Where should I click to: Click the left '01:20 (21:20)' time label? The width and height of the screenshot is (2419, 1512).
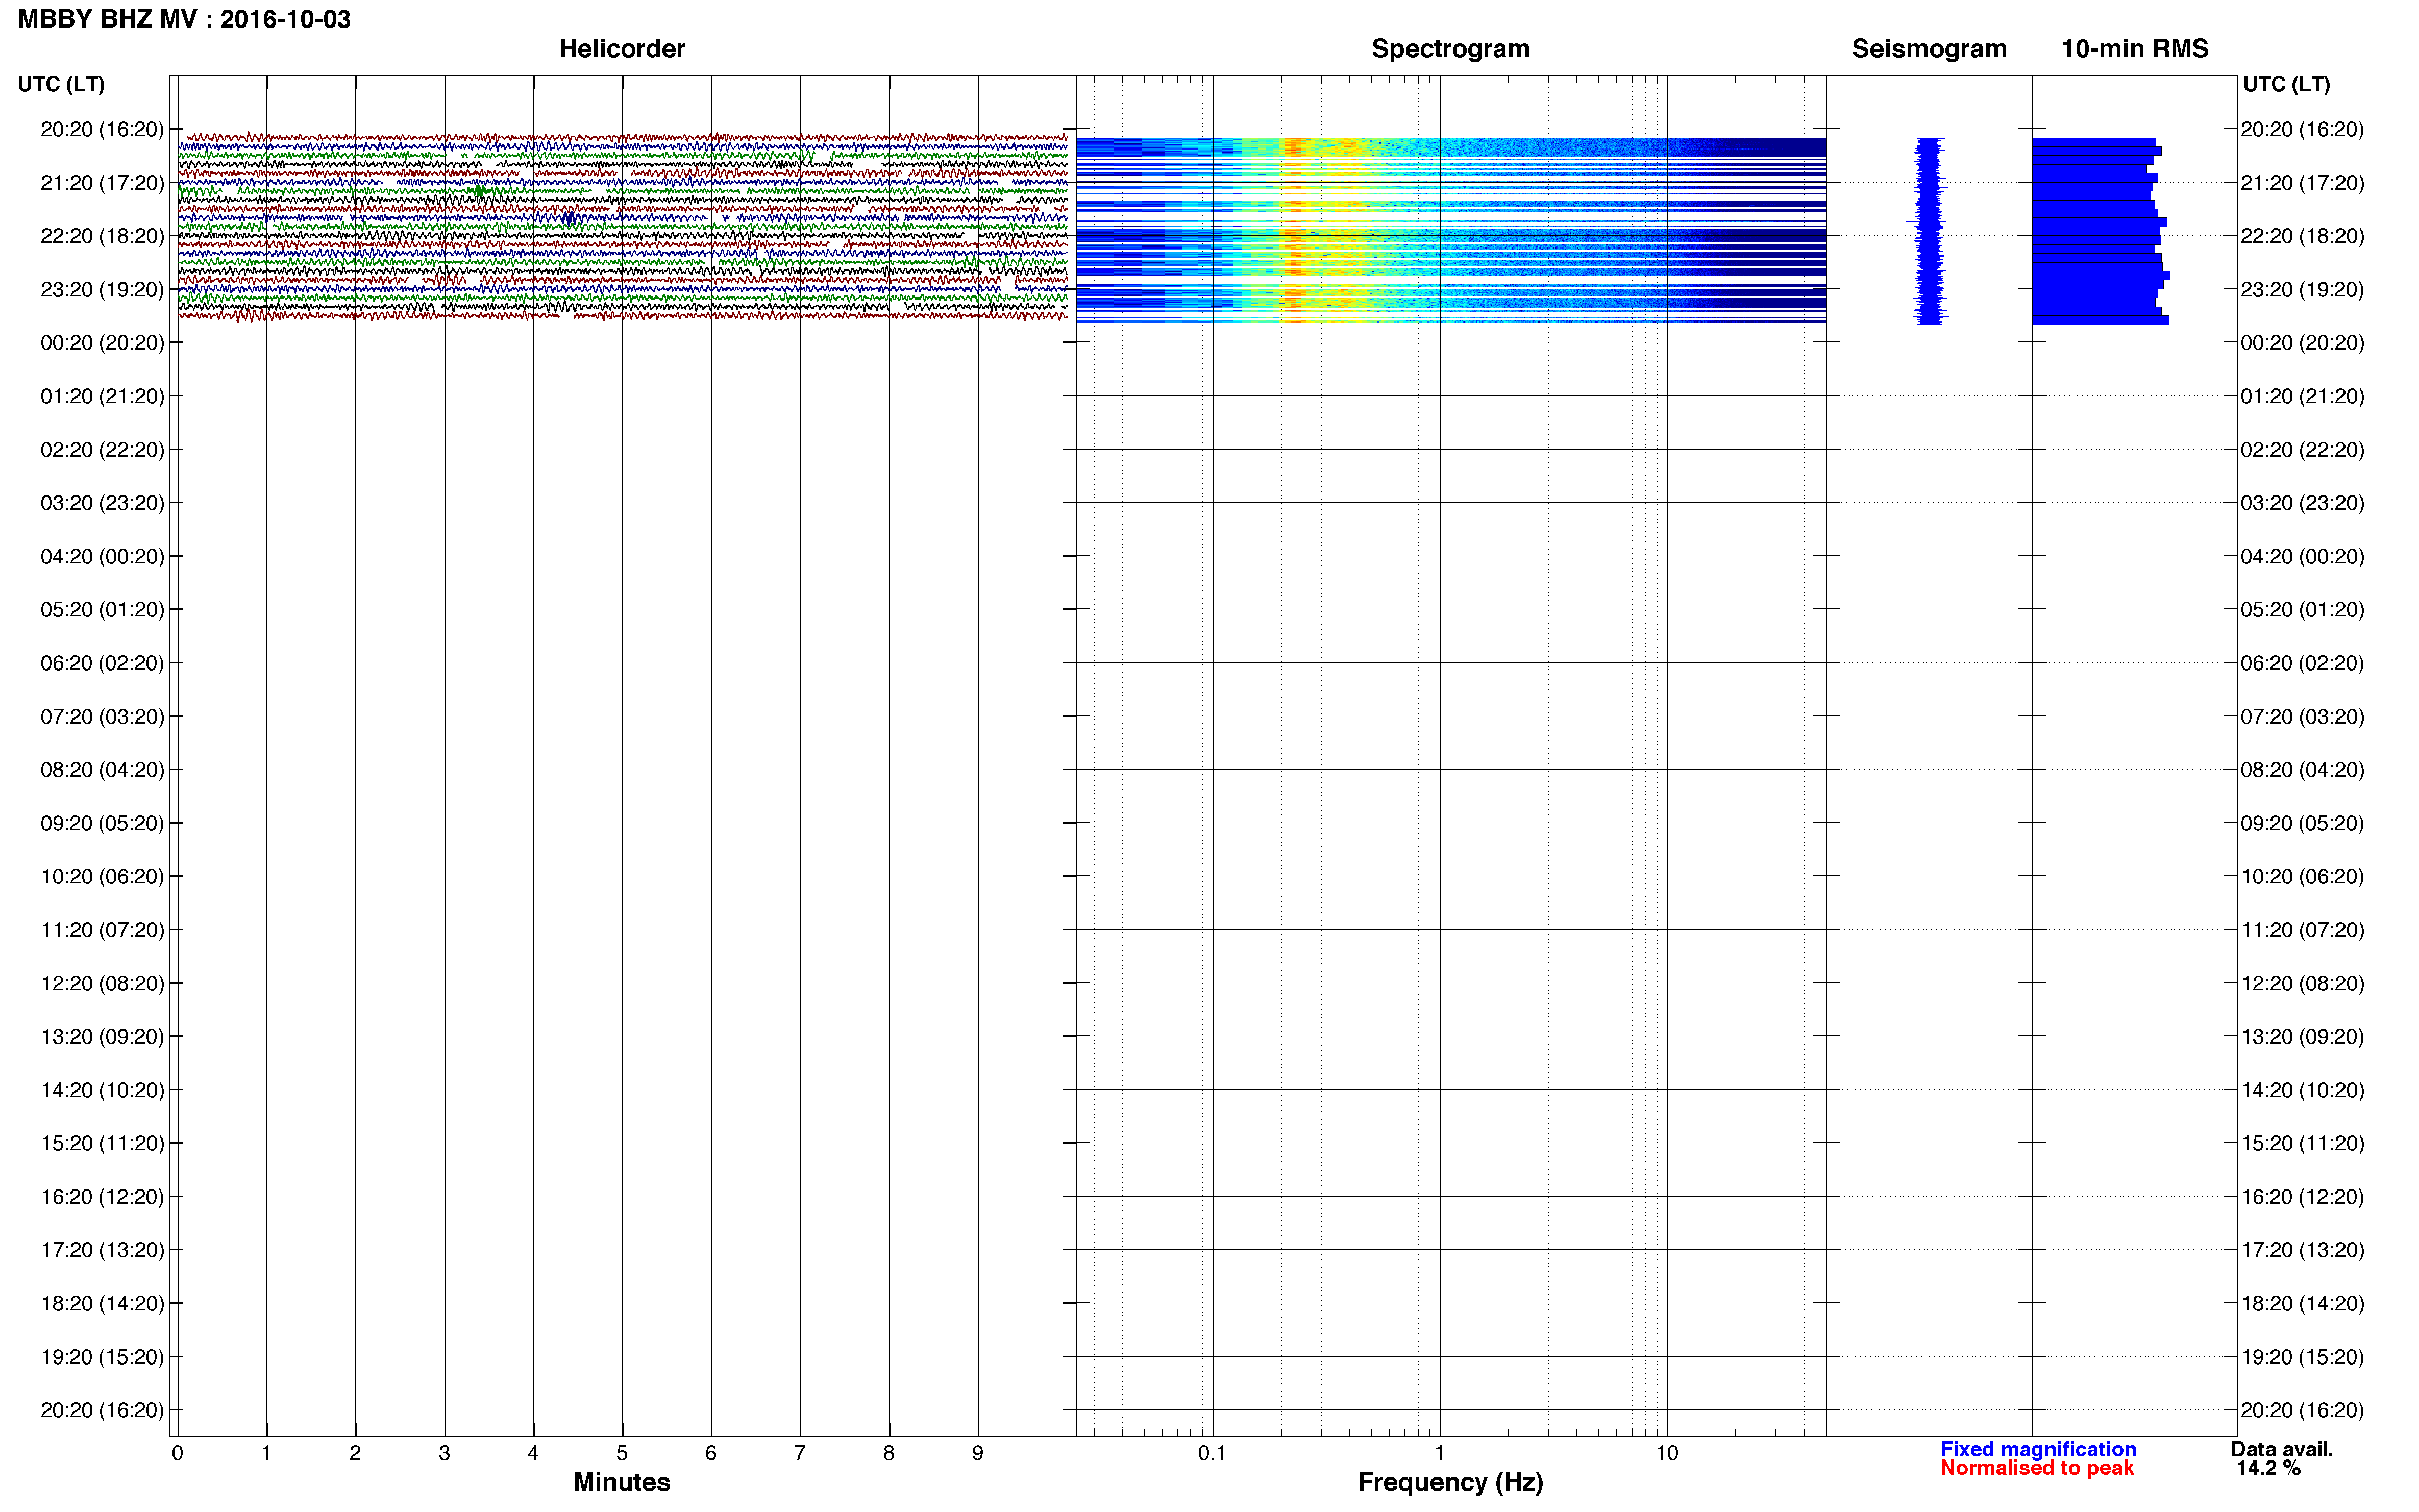click(102, 396)
